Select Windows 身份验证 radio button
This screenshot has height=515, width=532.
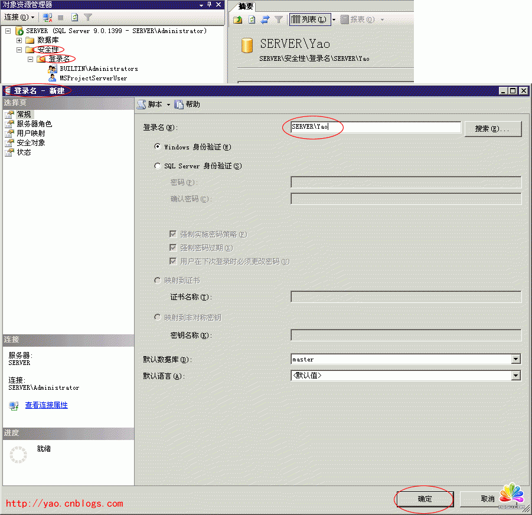click(157, 146)
